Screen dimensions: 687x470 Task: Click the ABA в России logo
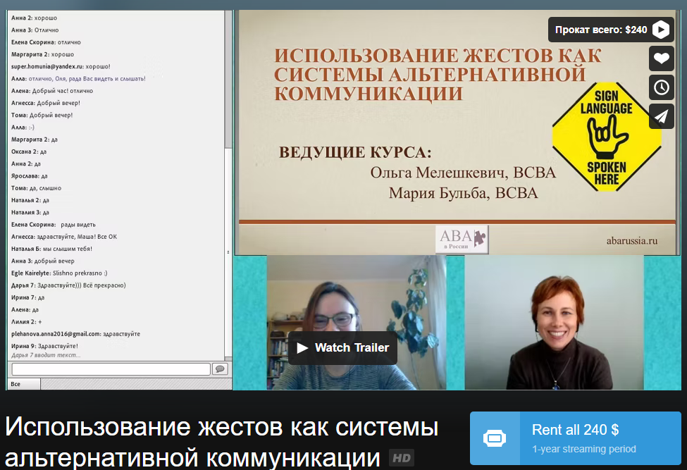point(462,239)
